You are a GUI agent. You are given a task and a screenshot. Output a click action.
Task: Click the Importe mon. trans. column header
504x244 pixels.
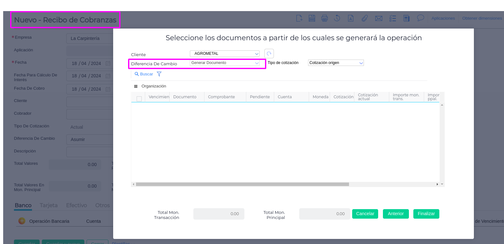point(406,97)
